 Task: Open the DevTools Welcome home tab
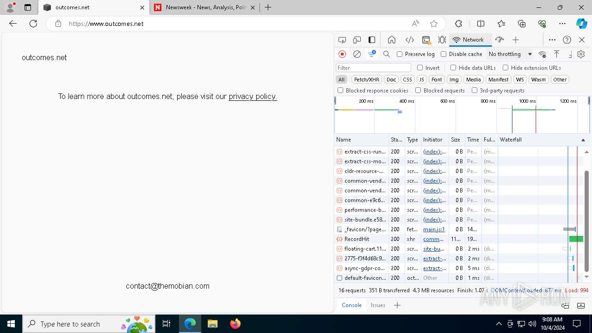coord(392,40)
